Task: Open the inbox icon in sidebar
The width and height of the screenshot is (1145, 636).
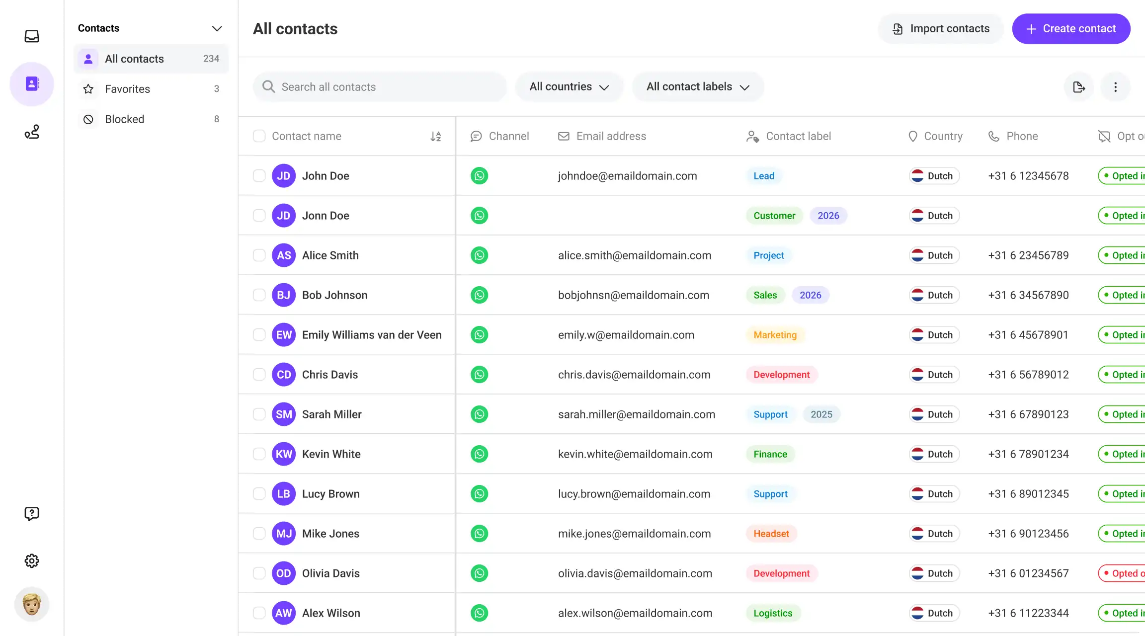Action: [x=32, y=36]
